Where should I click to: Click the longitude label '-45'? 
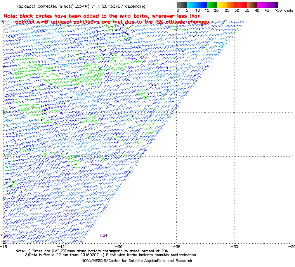point(3,246)
